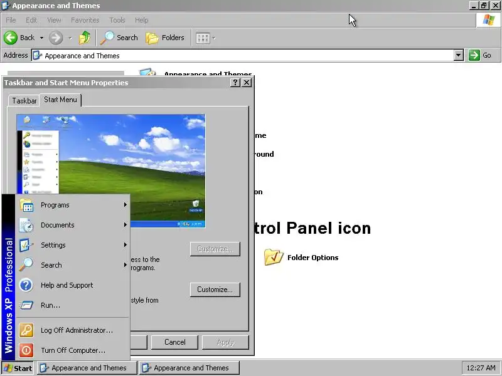Switch to first Appearance and Themes taskbar button
The height and width of the screenshot is (376, 502).
pyautogui.click(x=87, y=368)
